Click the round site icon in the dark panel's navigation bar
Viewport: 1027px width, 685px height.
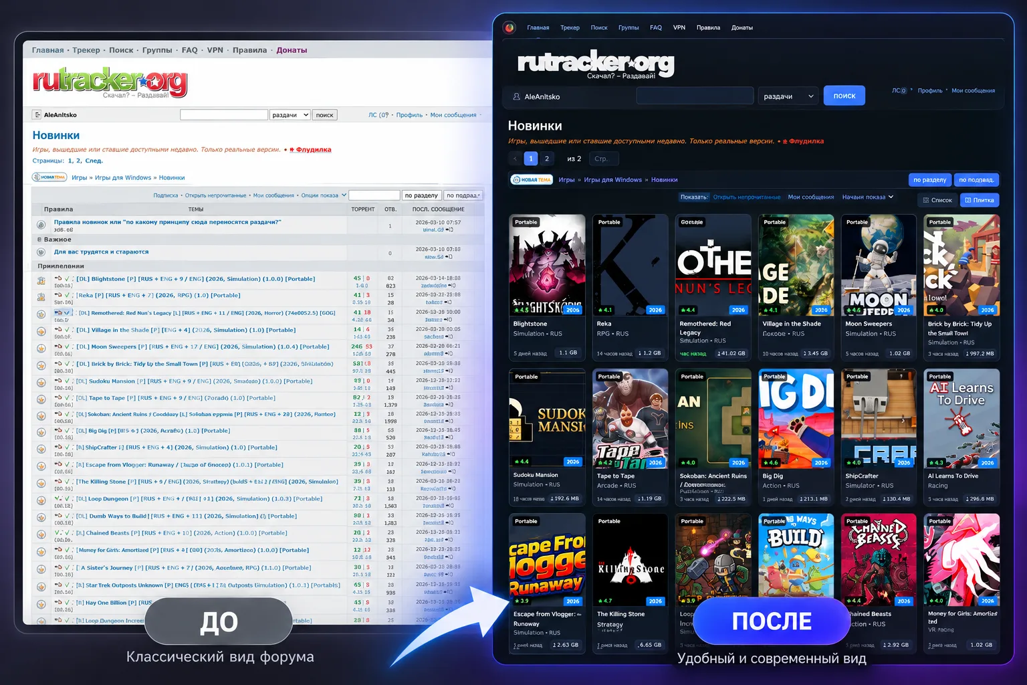click(509, 27)
